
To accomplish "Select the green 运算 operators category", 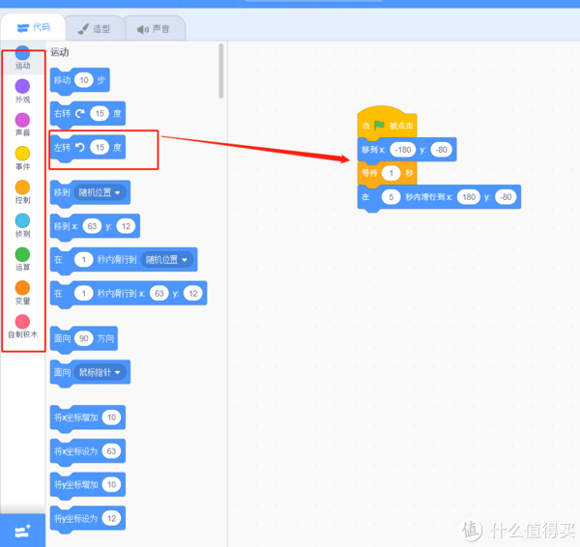I will point(22,254).
